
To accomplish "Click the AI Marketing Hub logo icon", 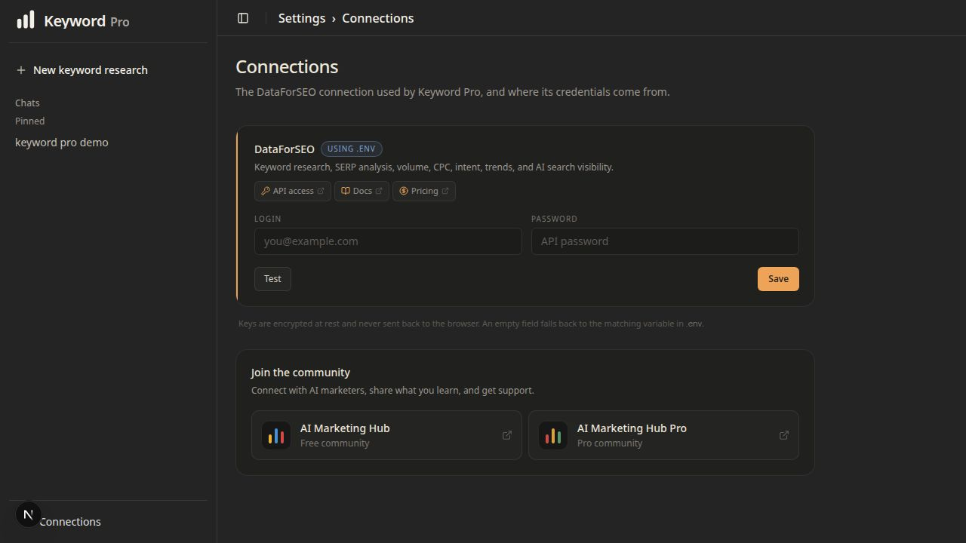I will coord(276,435).
